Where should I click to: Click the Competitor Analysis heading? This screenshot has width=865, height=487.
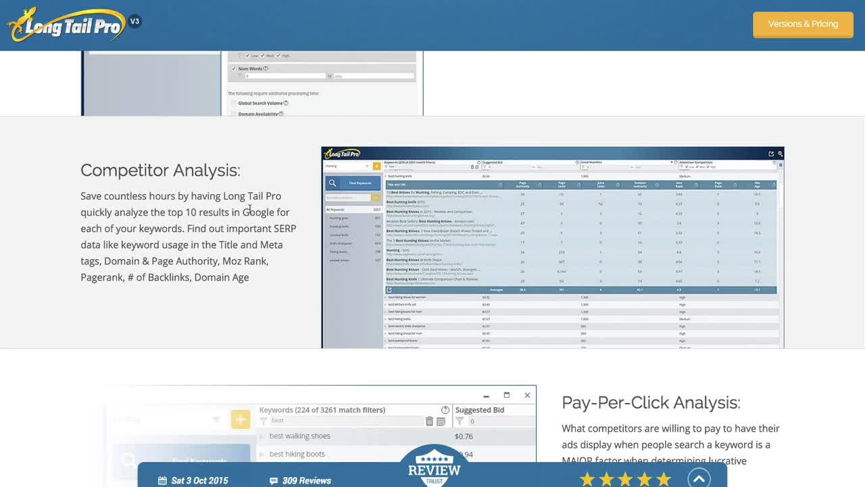[x=160, y=170]
